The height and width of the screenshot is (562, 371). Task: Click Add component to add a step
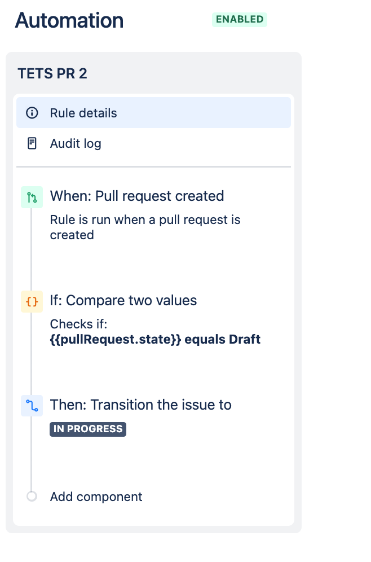96,497
